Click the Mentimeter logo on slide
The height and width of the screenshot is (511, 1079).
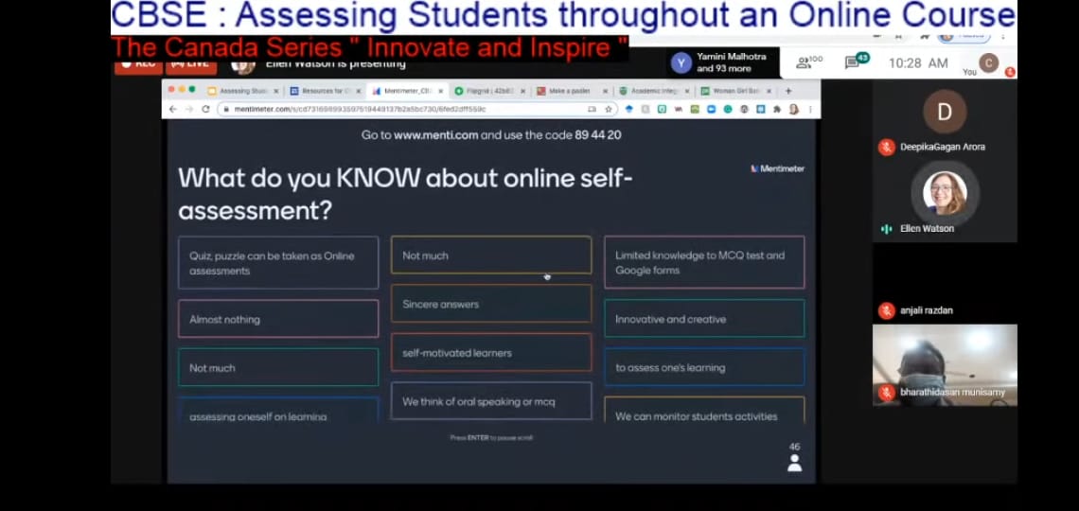point(777,168)
